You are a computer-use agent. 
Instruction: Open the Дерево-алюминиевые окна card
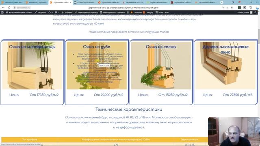225,72
